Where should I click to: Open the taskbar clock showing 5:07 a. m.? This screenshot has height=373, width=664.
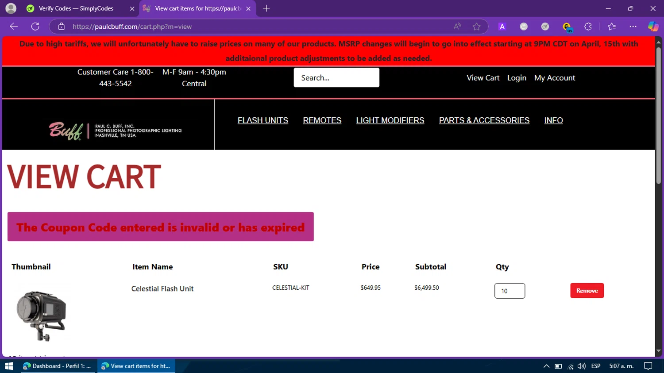(622, 366)
